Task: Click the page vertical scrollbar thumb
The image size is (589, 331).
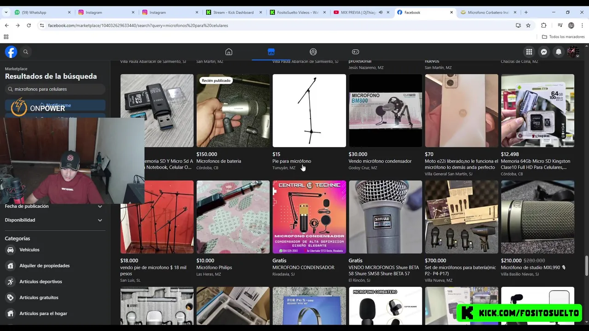Action: tap(586, 266)
